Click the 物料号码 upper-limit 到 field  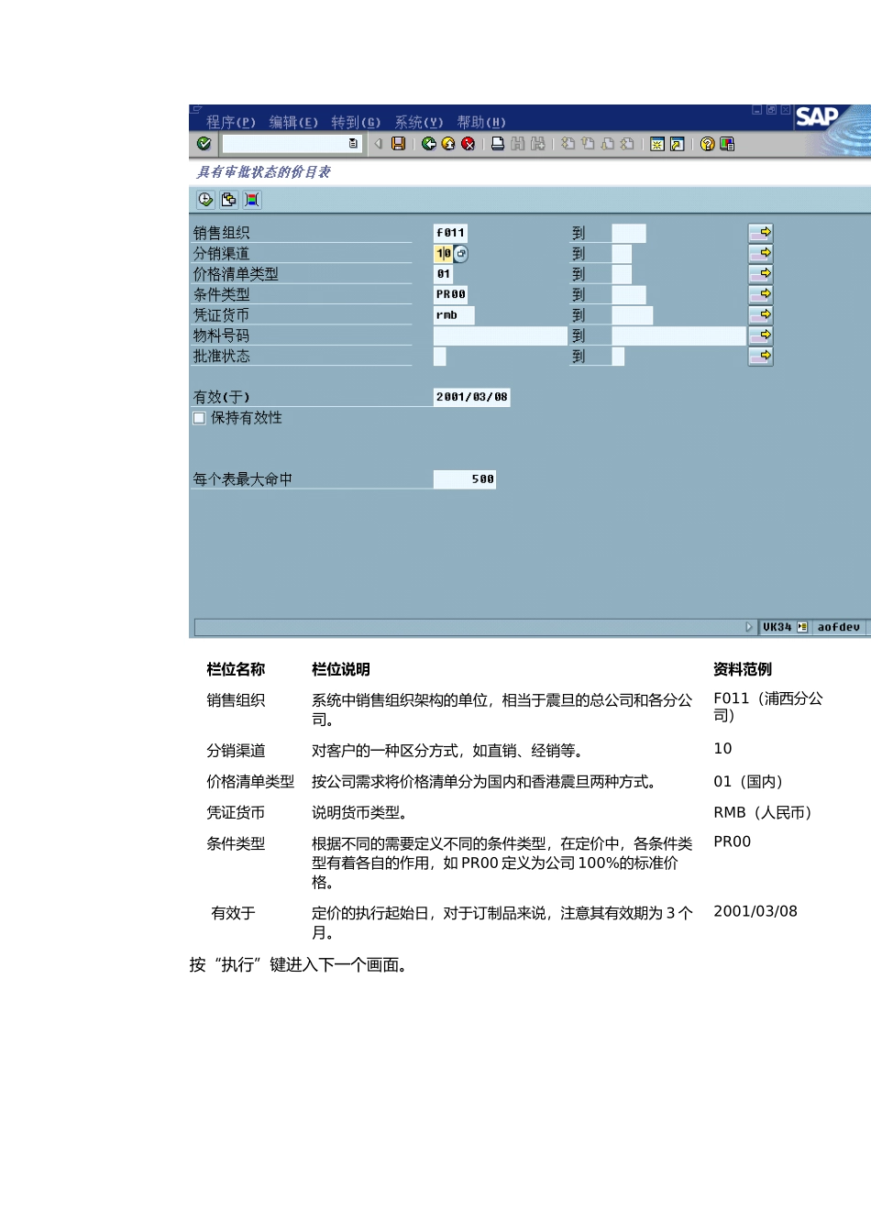678,335
